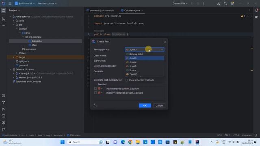
Task: Click the IntelliJ IDEA taskbar icon
Action: 197,142
